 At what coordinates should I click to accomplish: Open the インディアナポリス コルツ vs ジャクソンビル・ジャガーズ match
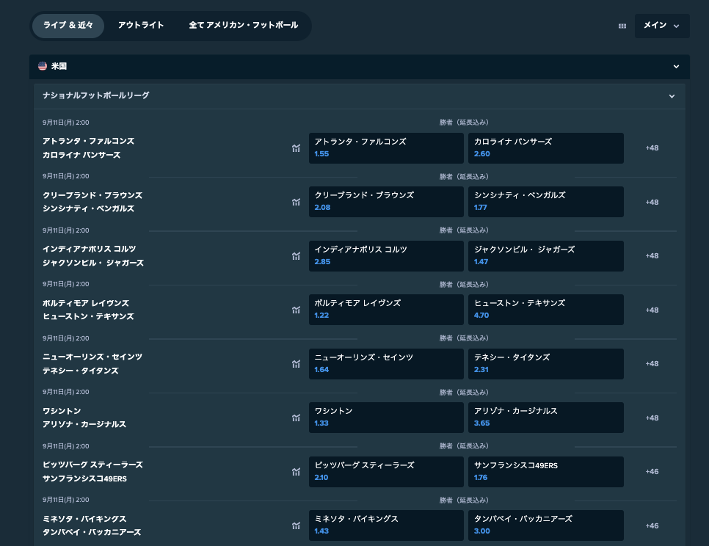pos(93,256)
